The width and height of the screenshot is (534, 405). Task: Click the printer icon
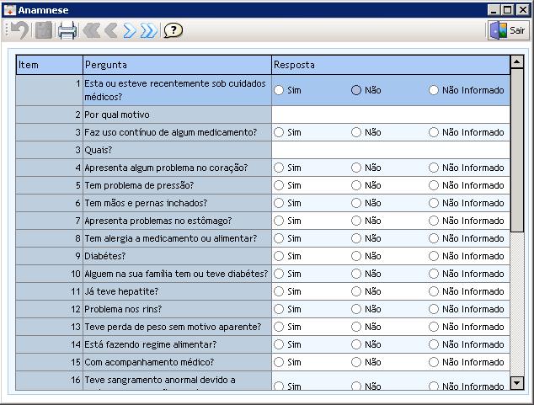coord(67,30)
